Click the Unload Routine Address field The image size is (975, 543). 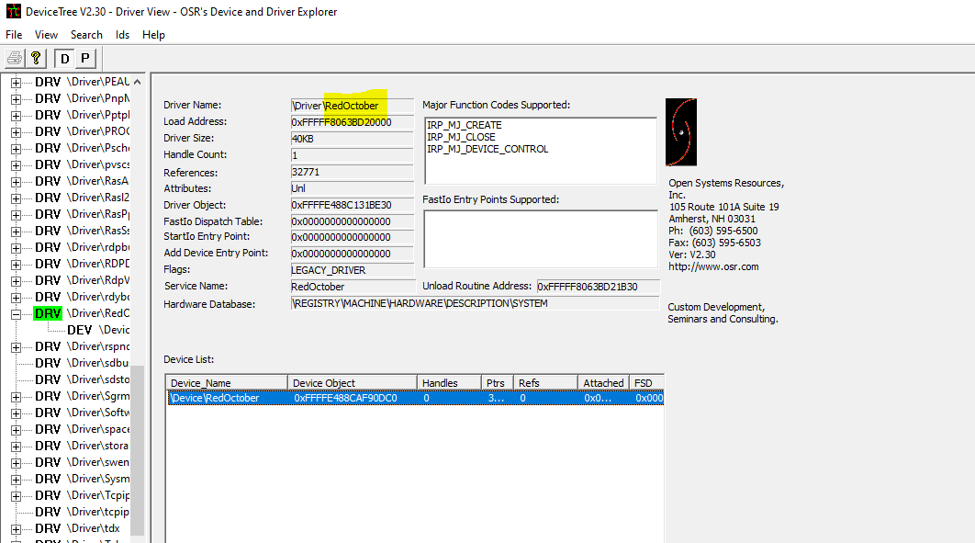click(599, 287)
